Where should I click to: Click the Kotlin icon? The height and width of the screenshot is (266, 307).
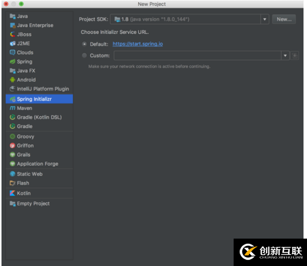(x=12, y=193)
